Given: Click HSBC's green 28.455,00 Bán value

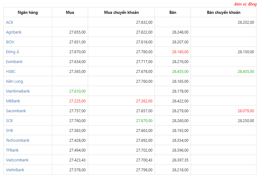Looking at the screenshot, I should (180, 72).
